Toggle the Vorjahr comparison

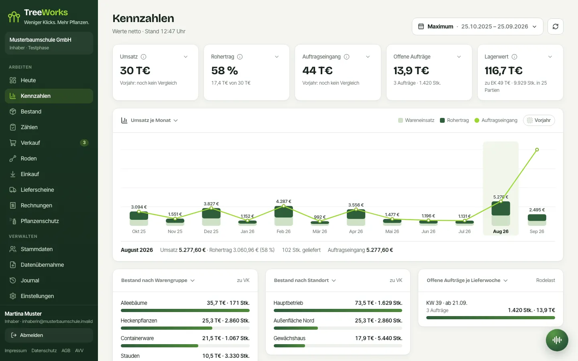coord(539,120)
